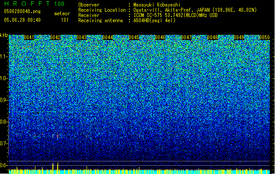Image resolution: width=275 pixels, height=174 pixels.
Task: Click the 'meteor' label
Action: 62,13
